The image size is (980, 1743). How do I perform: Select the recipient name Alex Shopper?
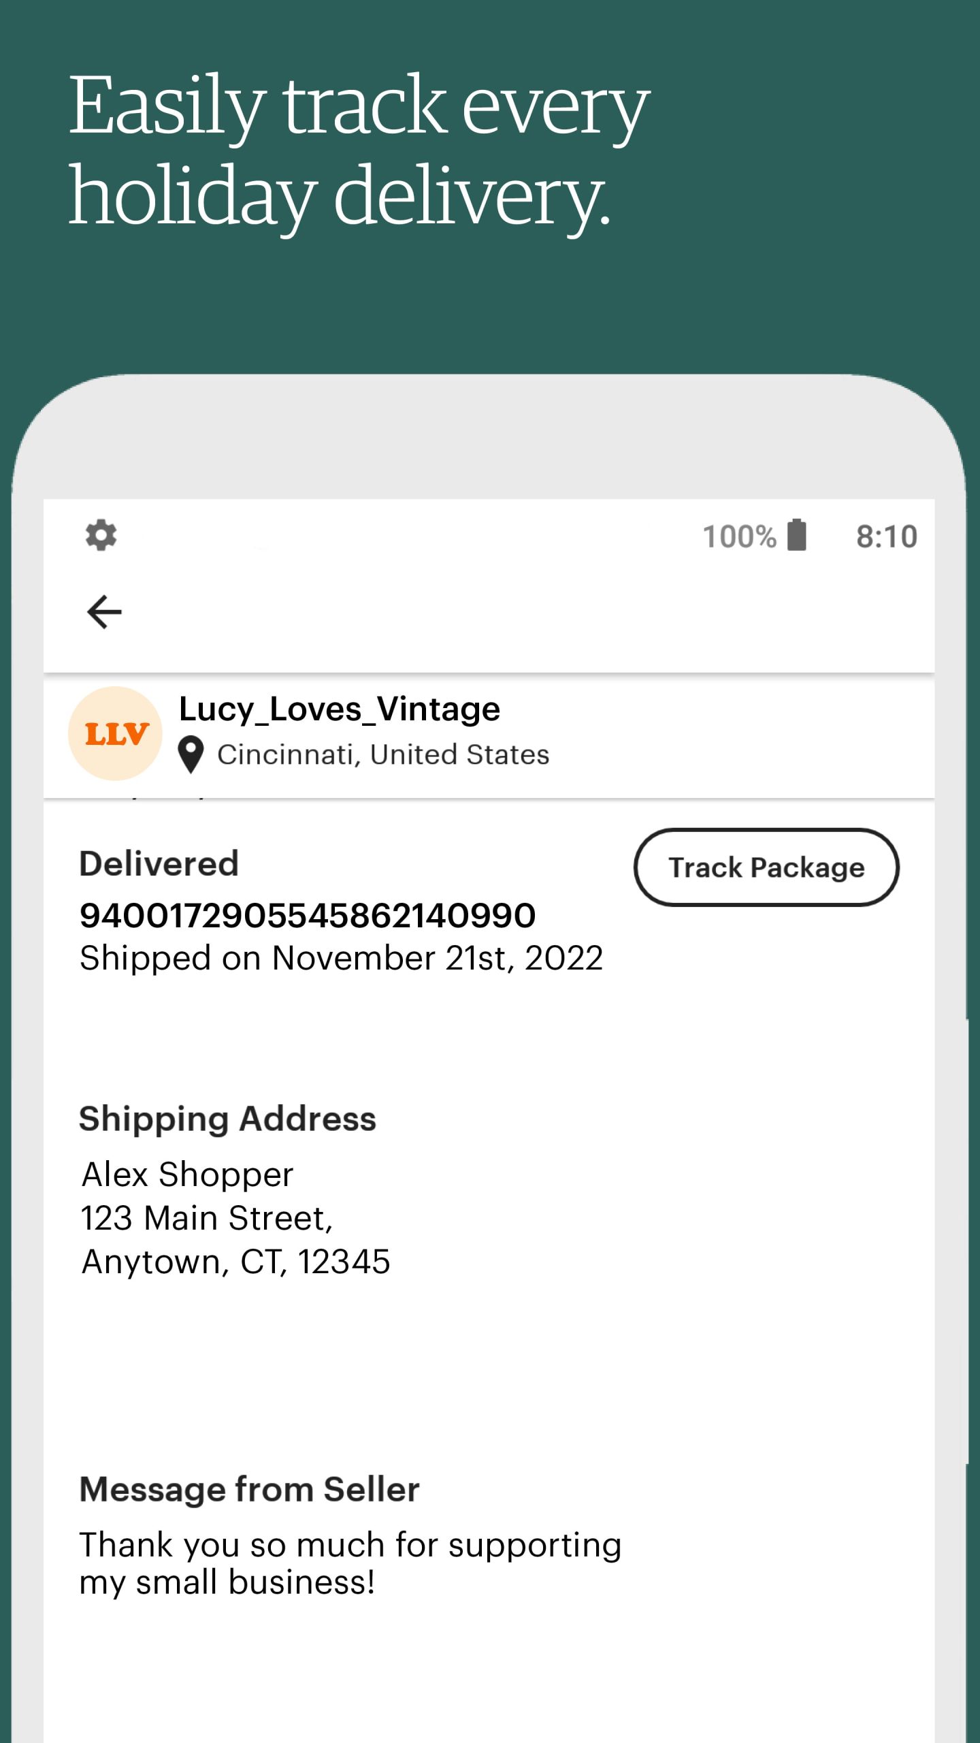point(187,1174)
